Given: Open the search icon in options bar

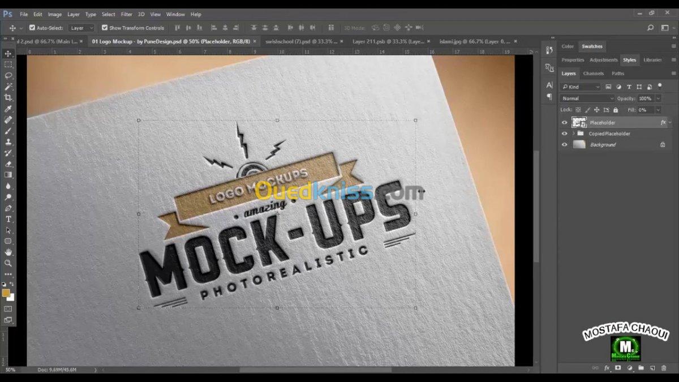Looking at the screenshot, I should 651,28.
